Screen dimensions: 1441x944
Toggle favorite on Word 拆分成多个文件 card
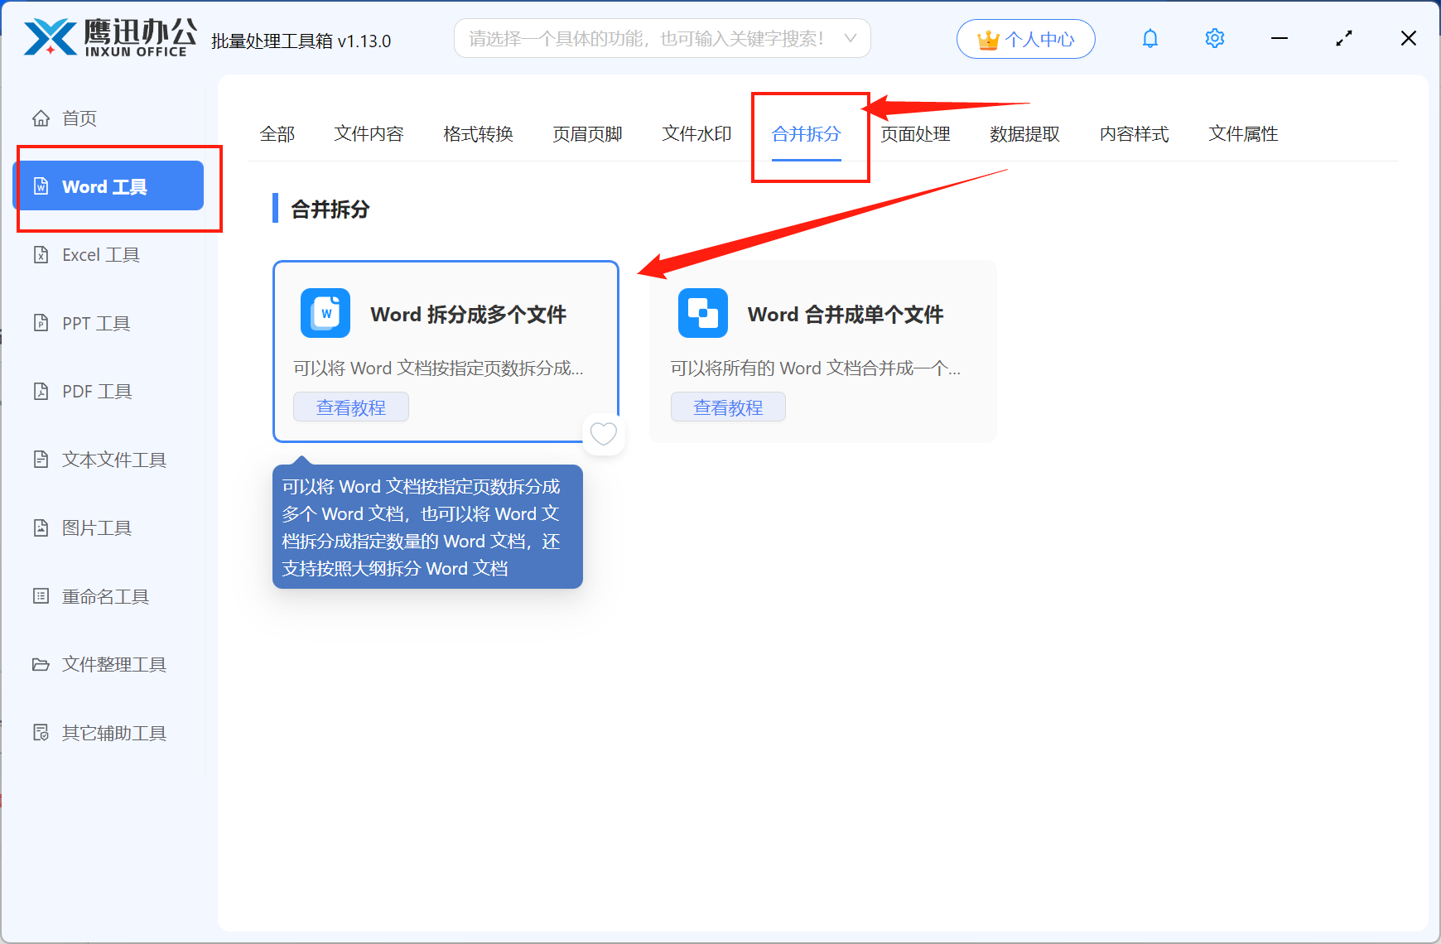pos(604,433)
